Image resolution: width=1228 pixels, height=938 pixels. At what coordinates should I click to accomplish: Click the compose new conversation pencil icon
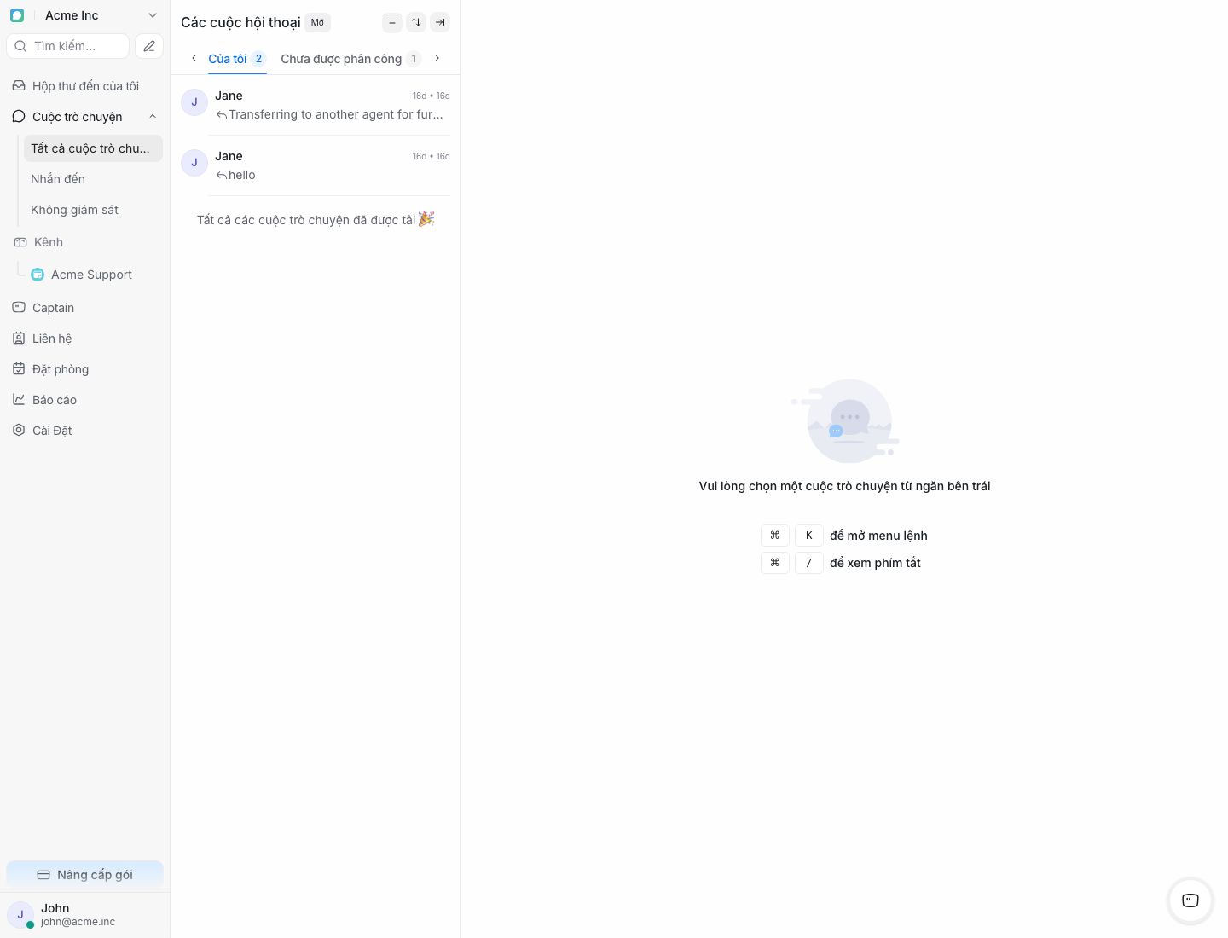click(149, 46)
